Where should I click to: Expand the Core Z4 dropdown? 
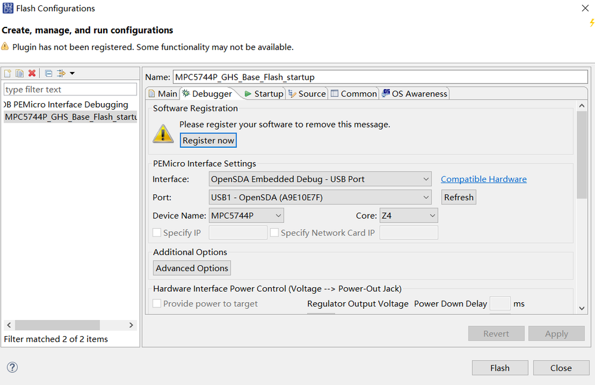click(408, 216)
